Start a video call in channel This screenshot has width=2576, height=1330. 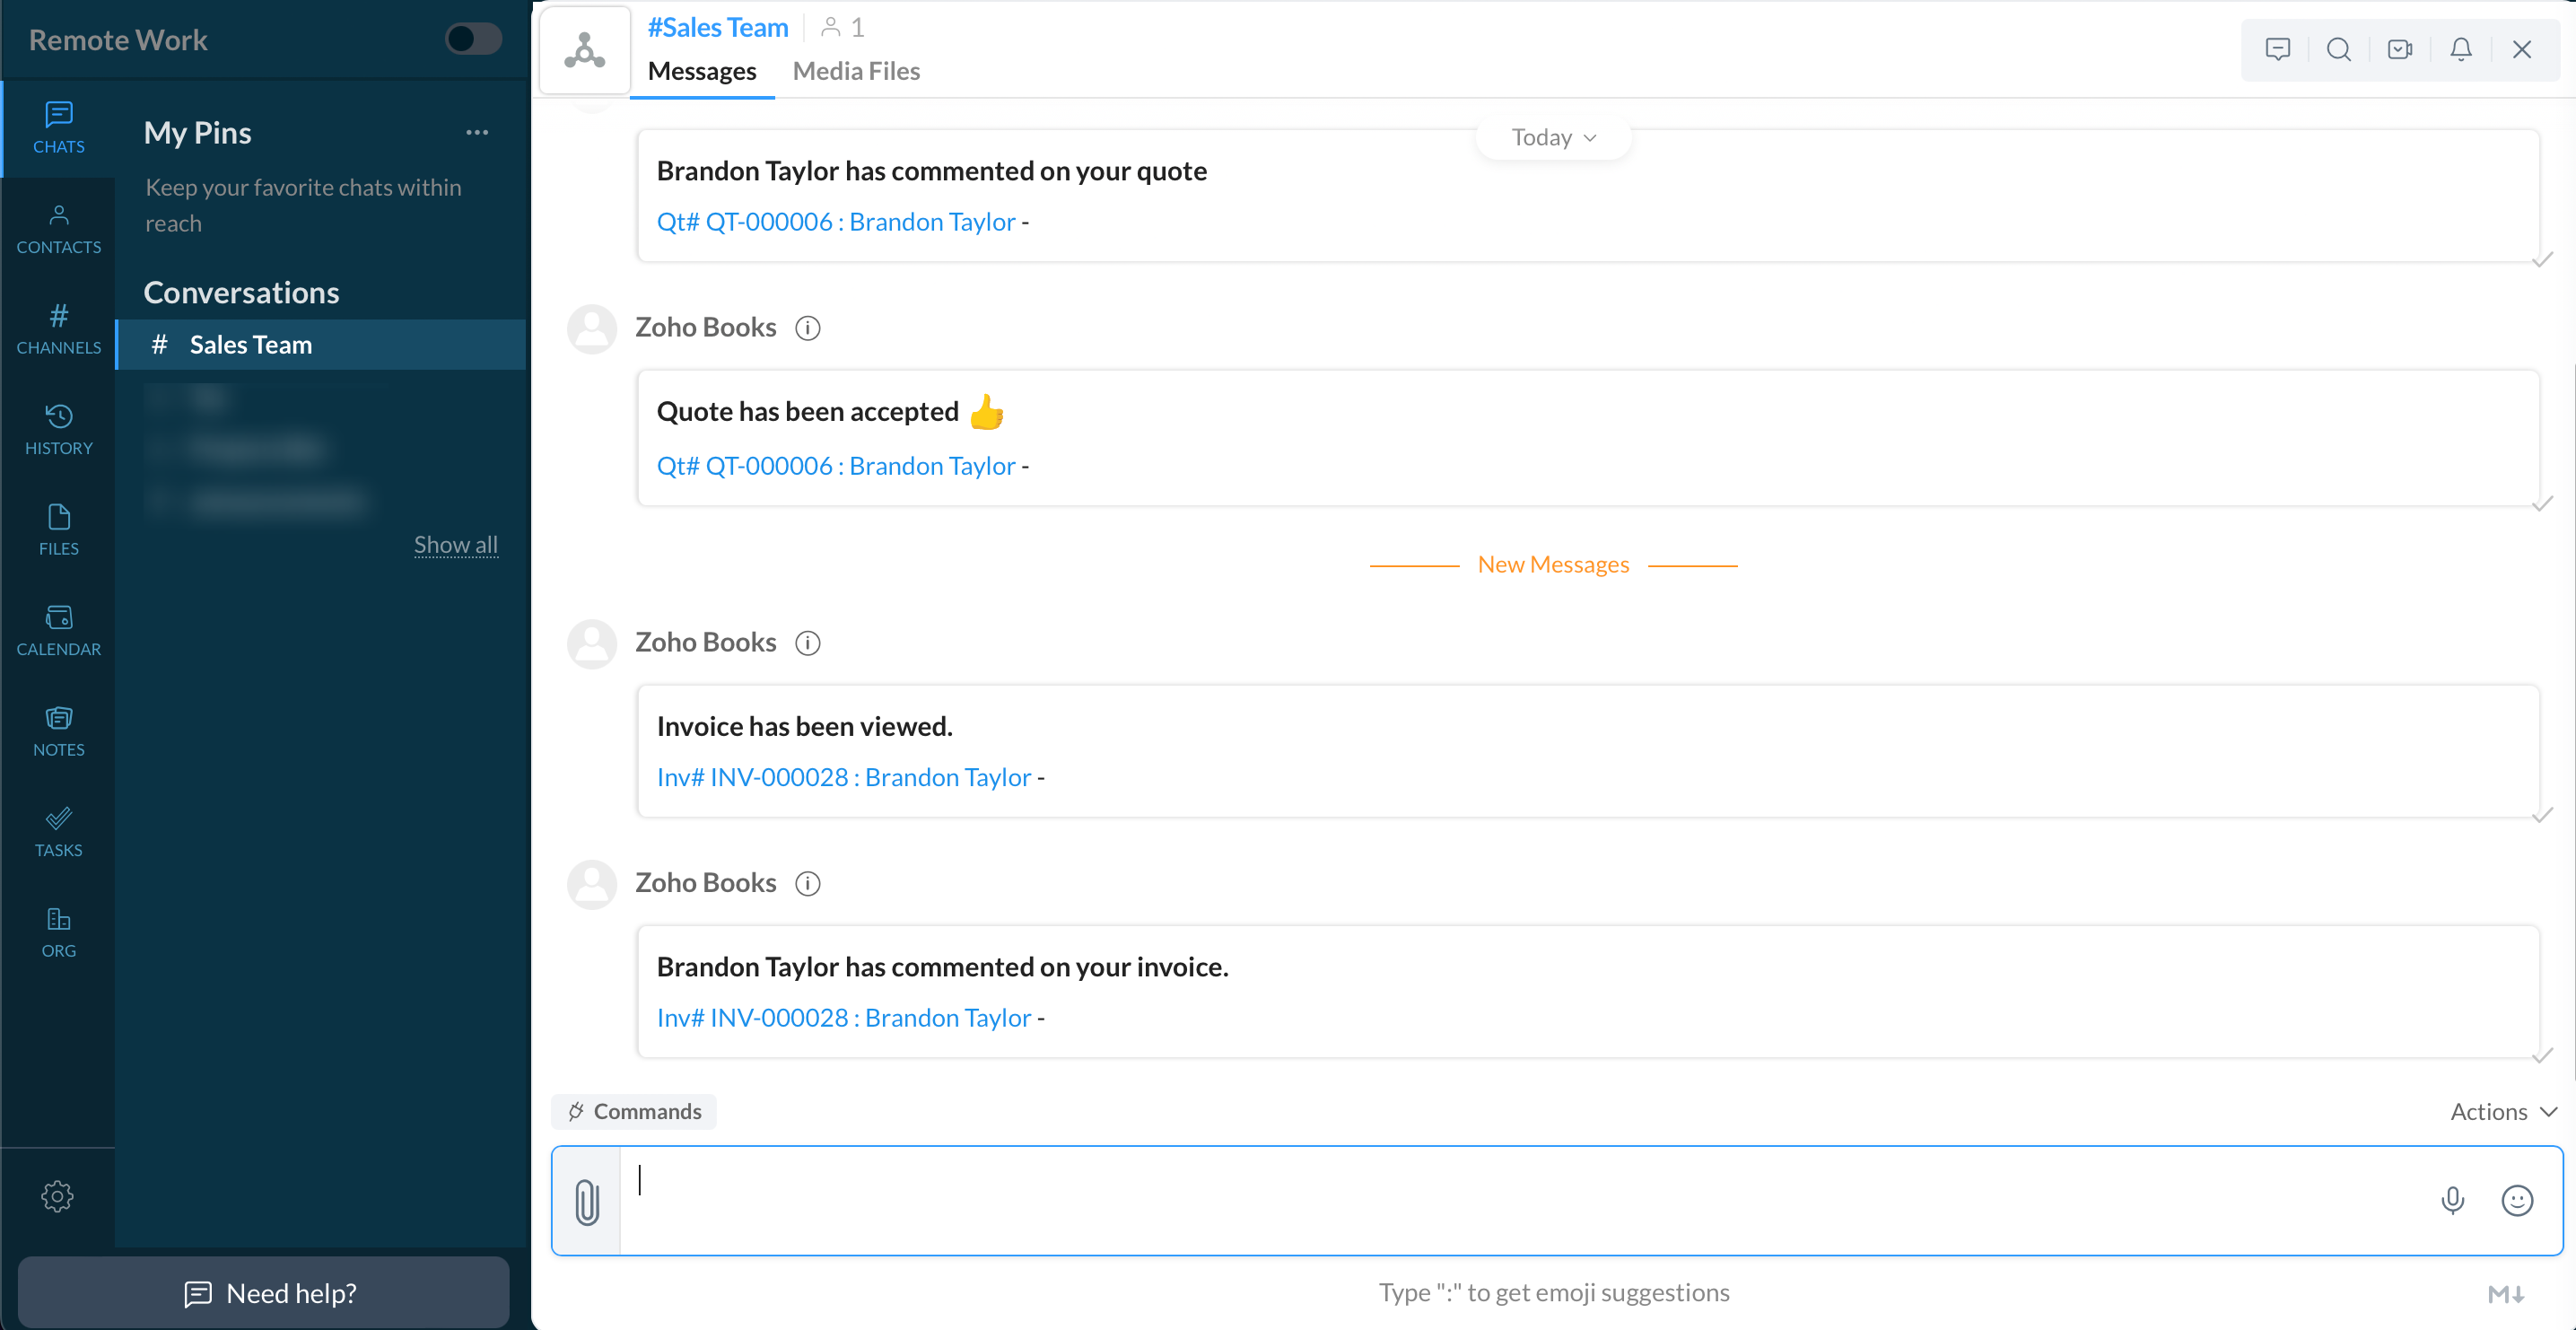point(2400,49)
